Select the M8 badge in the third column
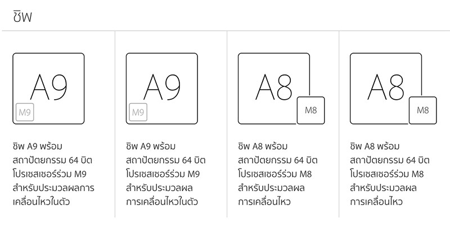 tap(311, 110)
